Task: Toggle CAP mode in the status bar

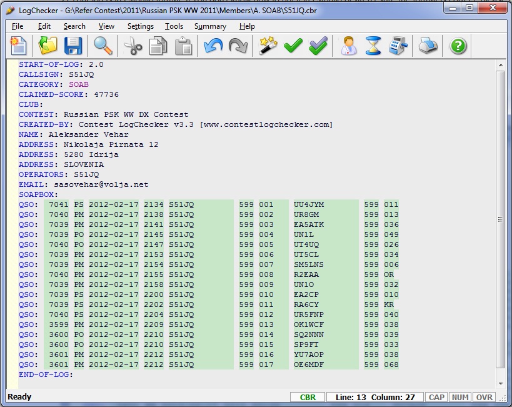Action: tap(436, 397)
